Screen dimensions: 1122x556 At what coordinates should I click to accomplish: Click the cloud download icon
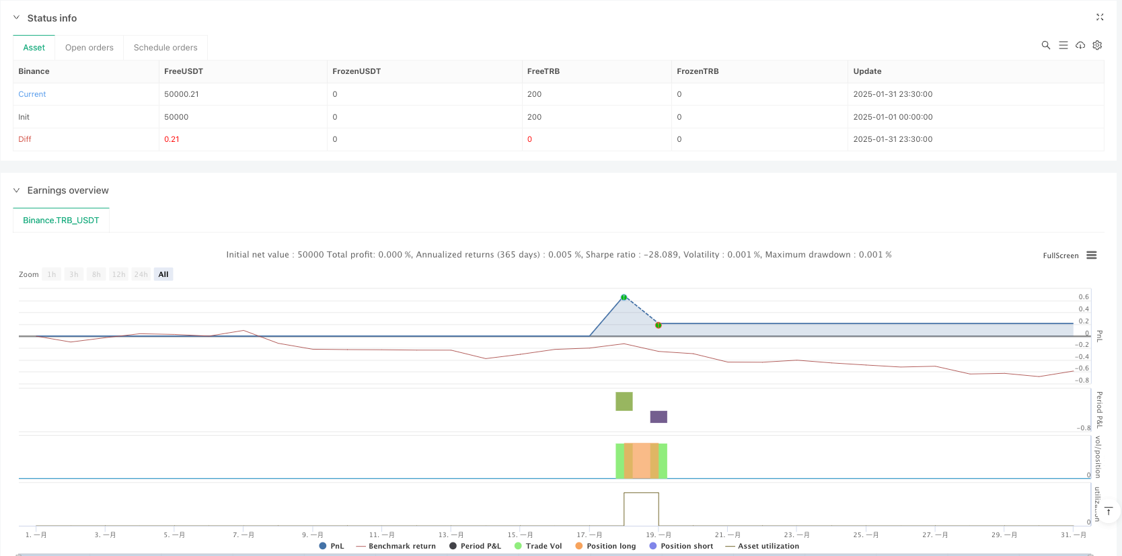(1080, 45)
